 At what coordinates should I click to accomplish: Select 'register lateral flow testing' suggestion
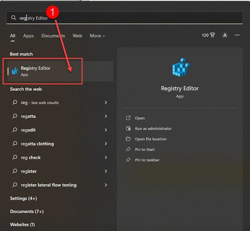[x=49, y=185]
